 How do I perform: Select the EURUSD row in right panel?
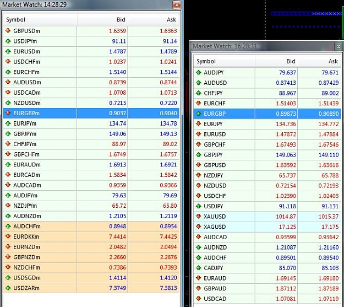[x=267, y=134]
